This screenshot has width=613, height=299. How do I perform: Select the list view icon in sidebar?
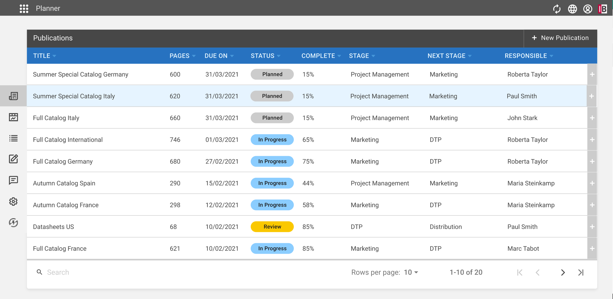click(13, 138)
